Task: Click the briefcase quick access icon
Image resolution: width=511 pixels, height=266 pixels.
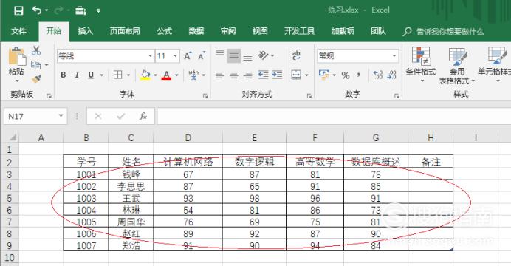Action: click(x=80, y=11)
